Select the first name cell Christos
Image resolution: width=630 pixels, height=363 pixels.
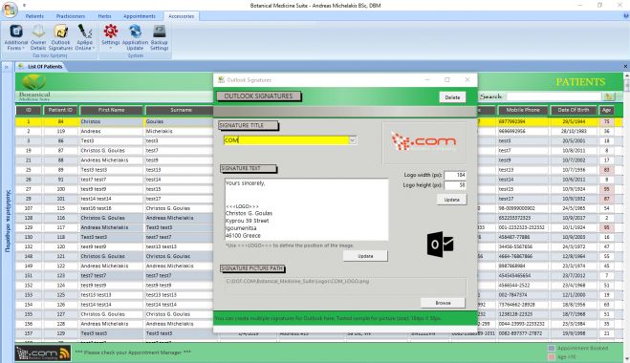[x=111, y=121]
